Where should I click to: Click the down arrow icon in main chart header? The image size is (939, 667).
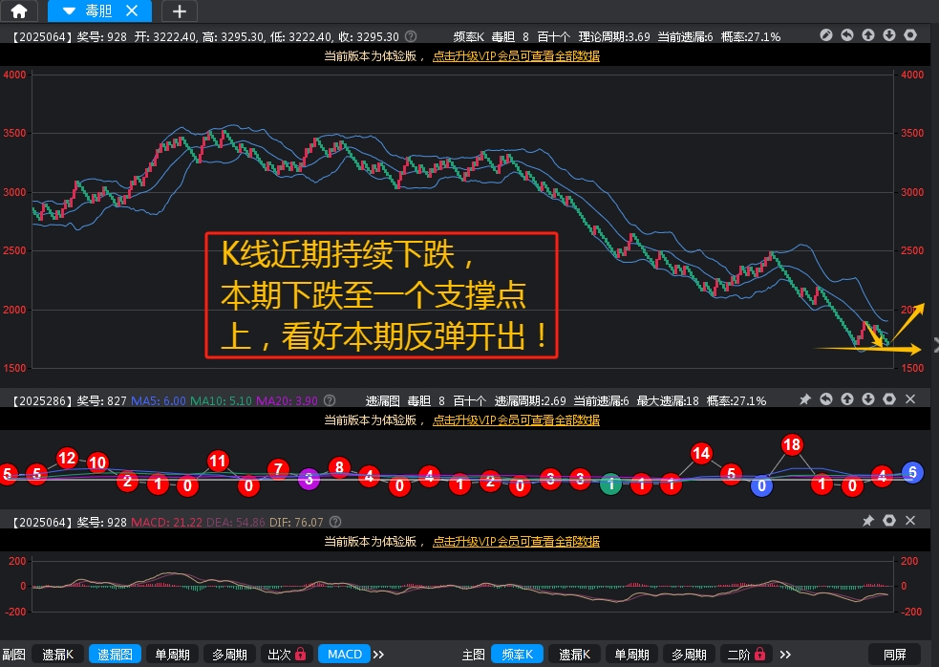click(889, 35)
